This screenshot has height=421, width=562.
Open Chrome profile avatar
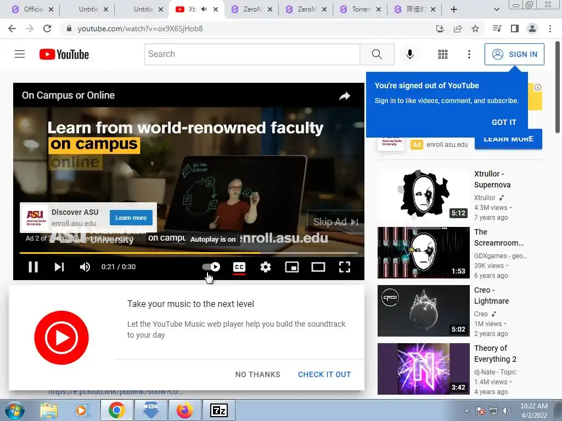click(x=532, y=29)
